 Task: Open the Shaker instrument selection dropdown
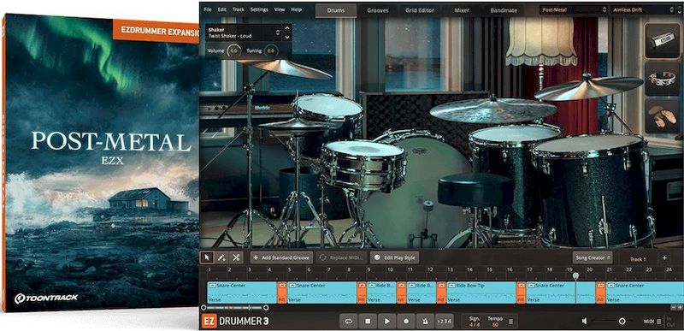click(x=244, y=33)
